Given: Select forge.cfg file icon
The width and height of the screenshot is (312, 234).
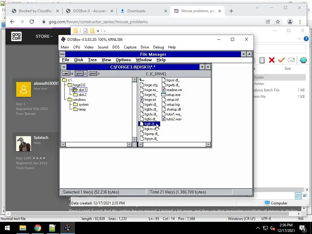Looking at the screenshot, I should point(142,85).
